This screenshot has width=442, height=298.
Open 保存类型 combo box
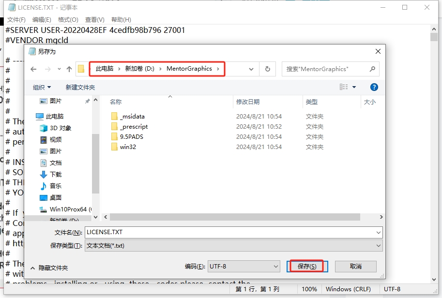[x=234, y=246]
